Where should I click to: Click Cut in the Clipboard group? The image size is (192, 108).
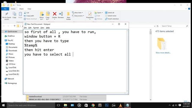click(27, 13)
